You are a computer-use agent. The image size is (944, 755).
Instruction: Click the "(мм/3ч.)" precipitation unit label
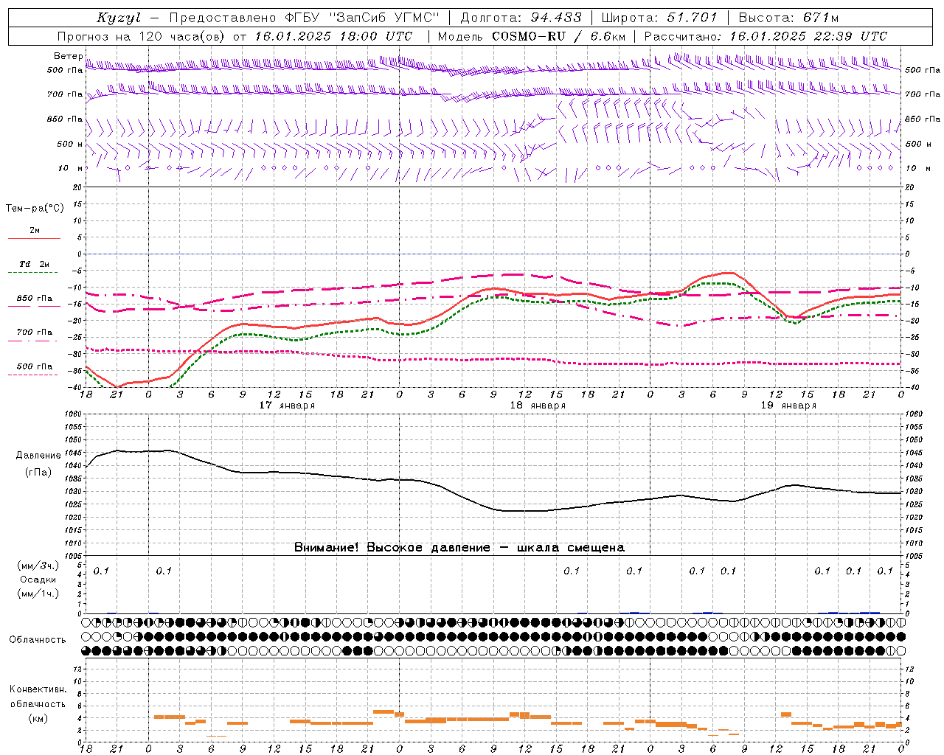click(38, 566)
